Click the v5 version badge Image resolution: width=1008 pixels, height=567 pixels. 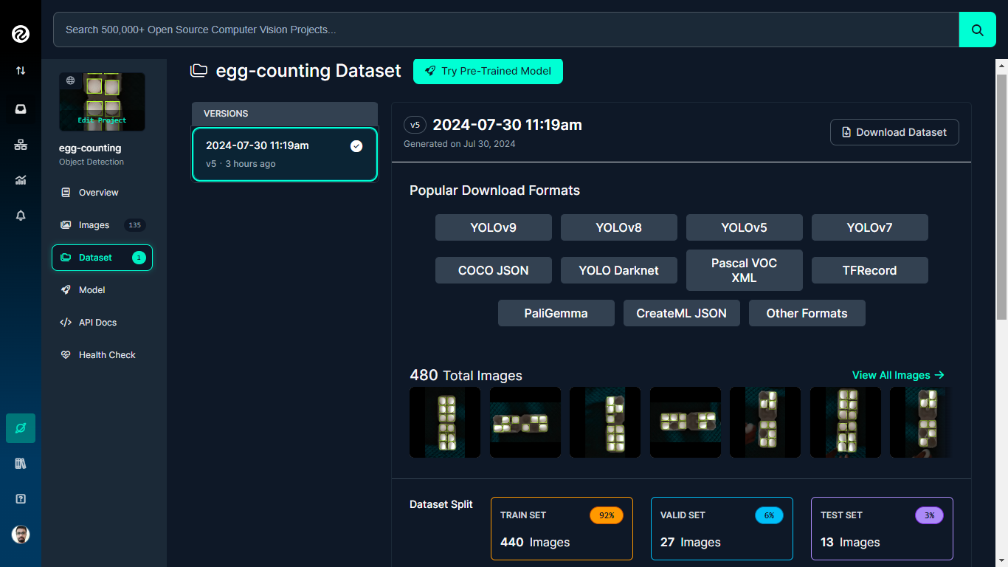pyautogui.click(x=415, y=126)
